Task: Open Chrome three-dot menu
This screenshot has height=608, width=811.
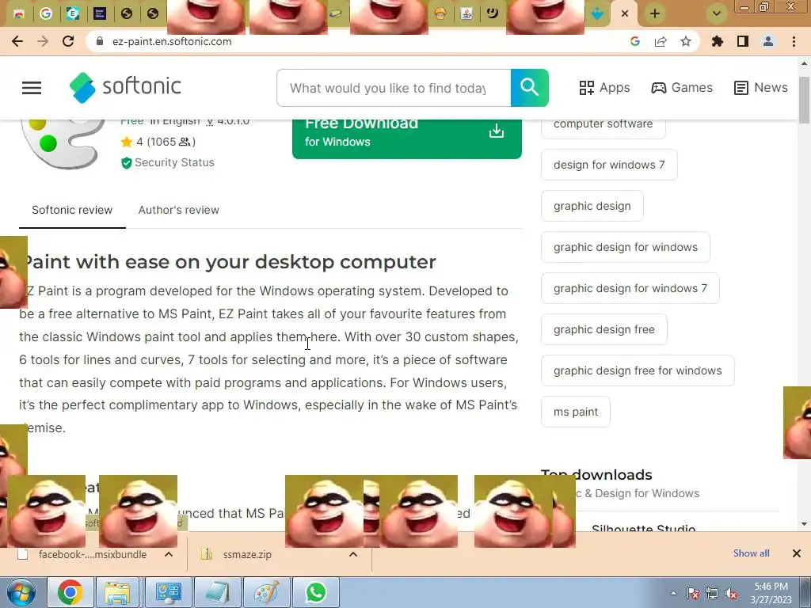Action: point(794,41)
